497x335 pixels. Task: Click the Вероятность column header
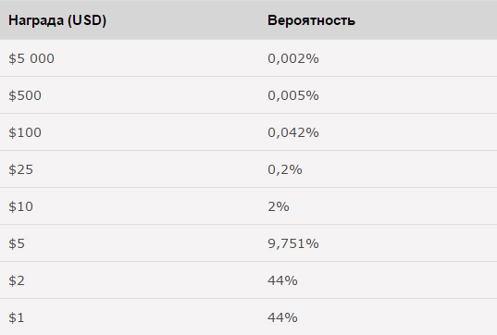311,20
